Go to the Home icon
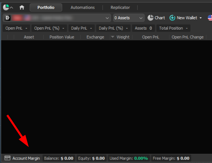Viewport: 212px width, 163px height. click(22, 7)
